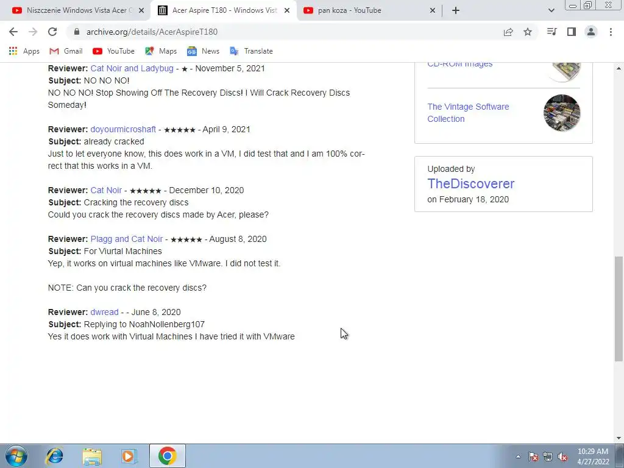Viewport: 624px width, 468px height.
Task: Open Maps bookmark
Action: pos(161,51)
